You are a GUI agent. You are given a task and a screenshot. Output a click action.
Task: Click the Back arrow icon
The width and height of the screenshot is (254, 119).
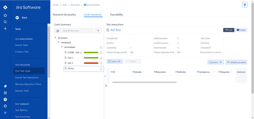coord(17,18)
